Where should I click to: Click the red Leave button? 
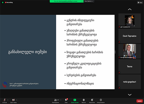(x=140, y=101)
